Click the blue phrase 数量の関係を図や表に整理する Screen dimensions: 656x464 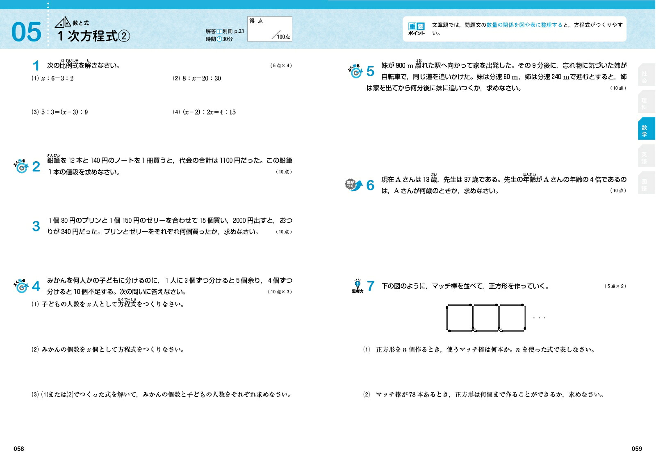click(x=524, y=25)
